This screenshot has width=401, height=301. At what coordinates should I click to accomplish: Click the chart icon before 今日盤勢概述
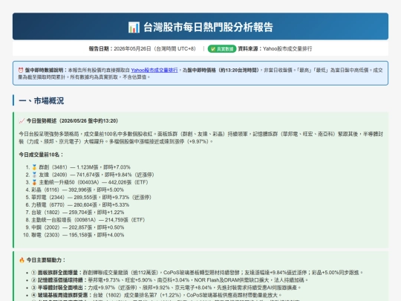(x=22, y=121)
